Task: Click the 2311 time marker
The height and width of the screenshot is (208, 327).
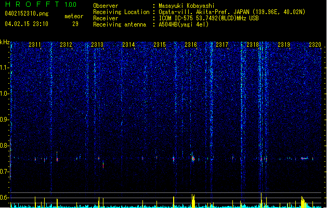Action: (x=35, y=45)
